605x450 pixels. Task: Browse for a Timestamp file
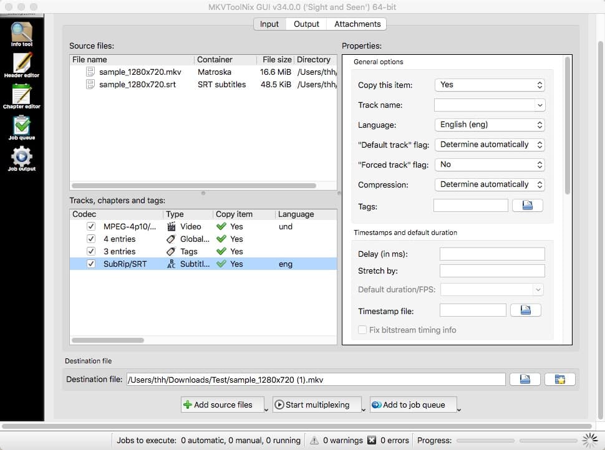pyautogui.click(x=525, y=310)
